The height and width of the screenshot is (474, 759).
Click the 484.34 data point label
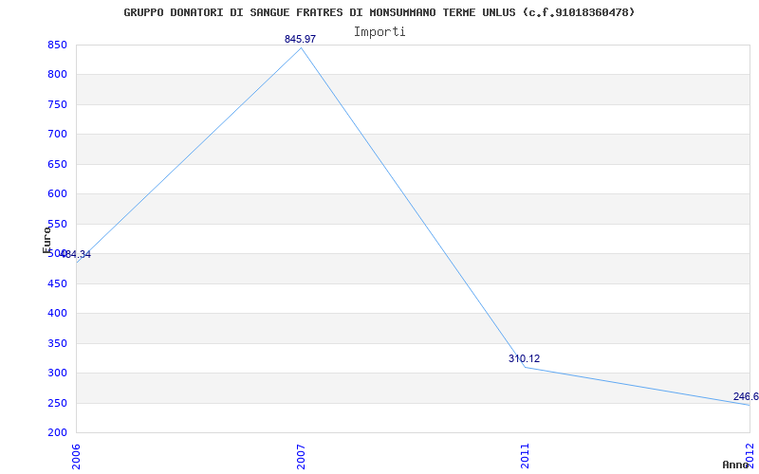click(75, 254)
